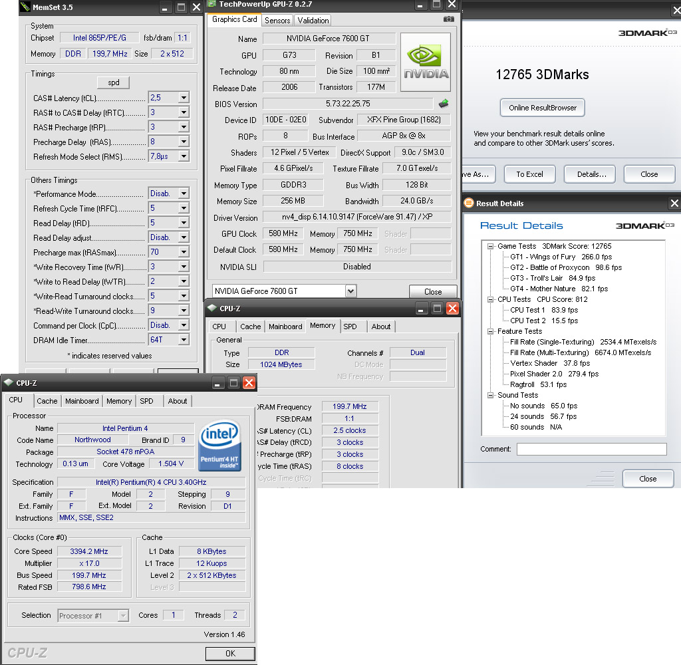The image size is (681, 665).
Task: Click the GPU-Z Driver Version field
Action: [x=357, y=217]
